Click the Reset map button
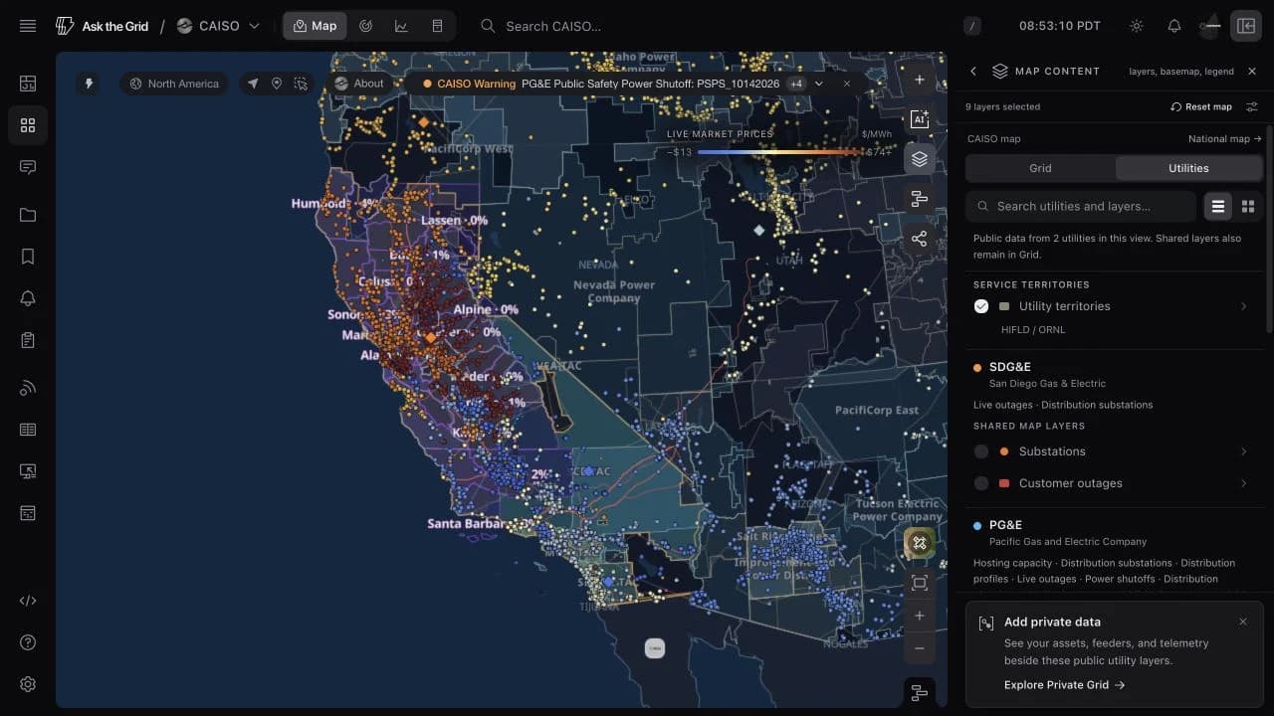This screenshot has width=1274, height=716. tap(1201, 106)
